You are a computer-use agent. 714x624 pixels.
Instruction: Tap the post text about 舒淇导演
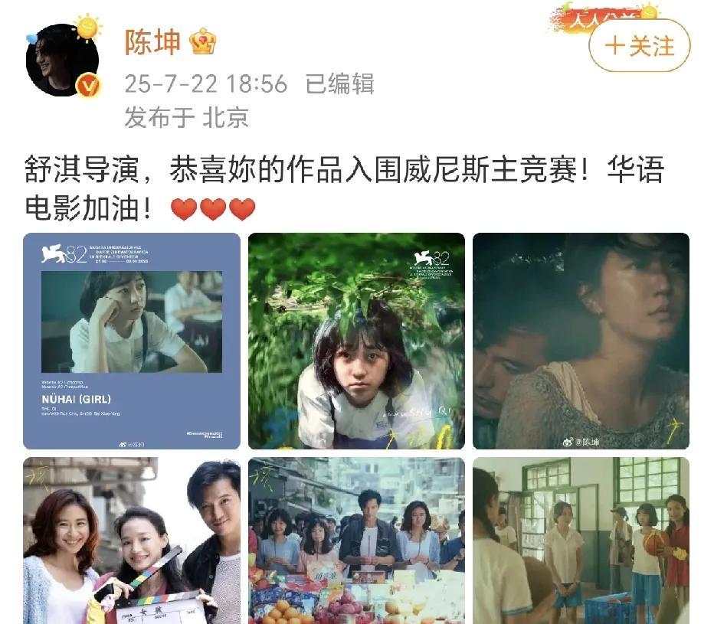pyautogui.click(x=344, y=188)
